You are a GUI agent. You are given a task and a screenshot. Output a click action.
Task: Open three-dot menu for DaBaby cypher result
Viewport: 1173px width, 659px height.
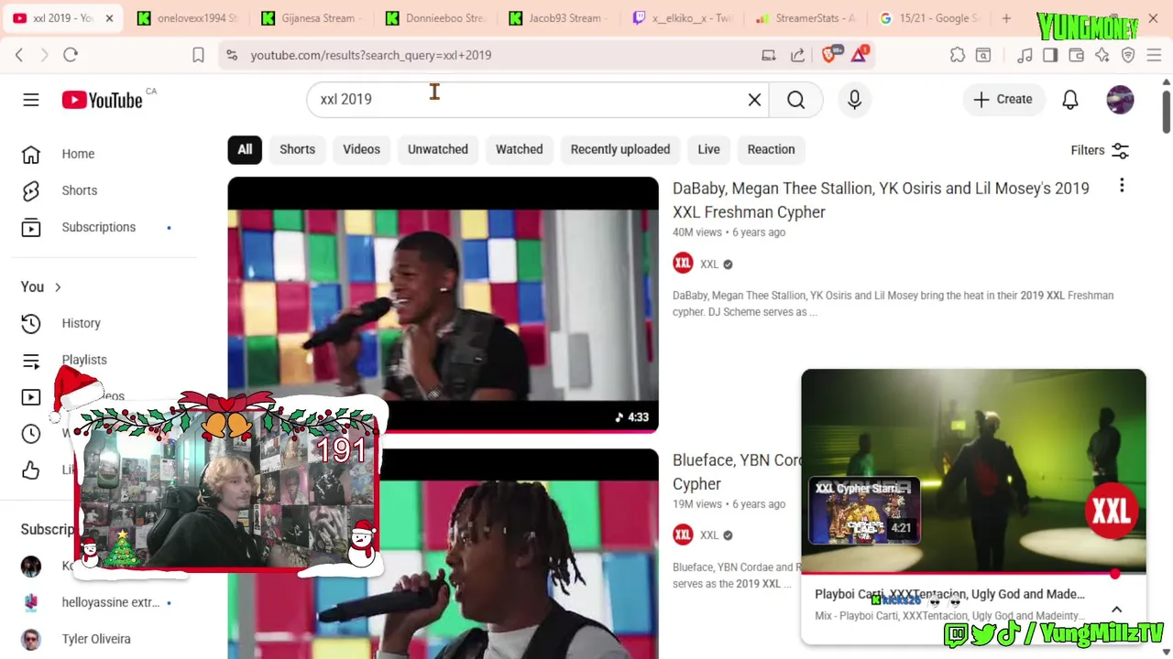click(1122, 187)
